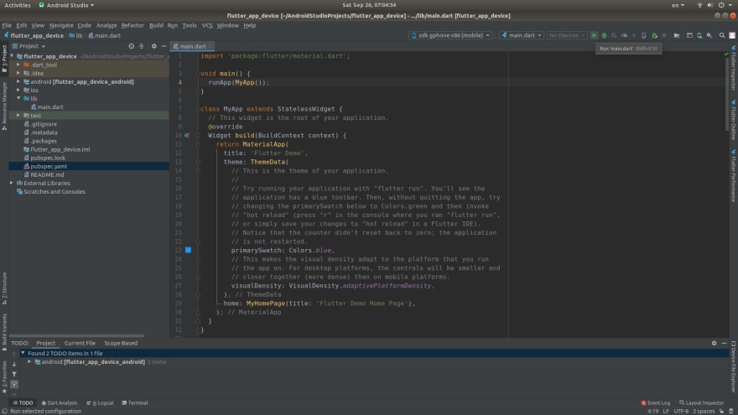
Task: Start debugging with the green bug icon
Action: [605, 36]
